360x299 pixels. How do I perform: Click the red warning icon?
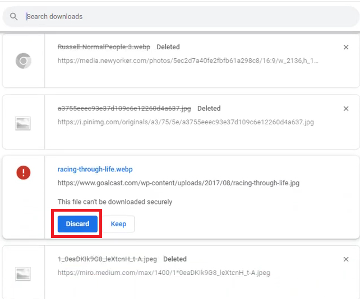click(x=23, y=172)
